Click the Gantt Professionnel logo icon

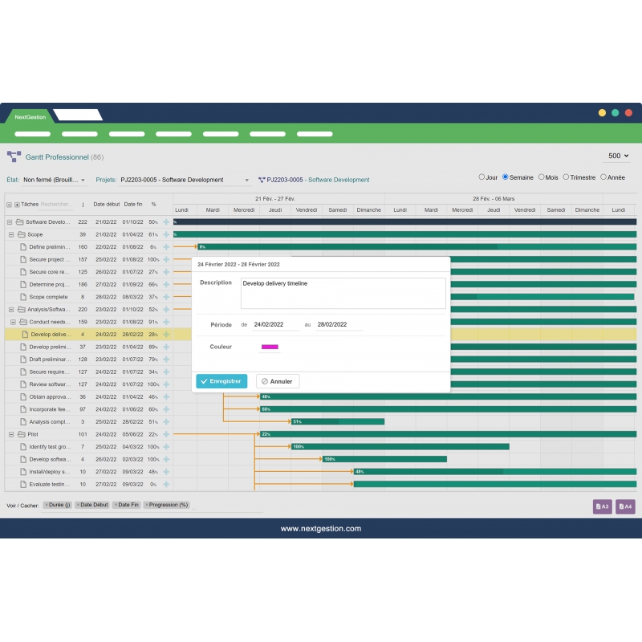point(13,157)
